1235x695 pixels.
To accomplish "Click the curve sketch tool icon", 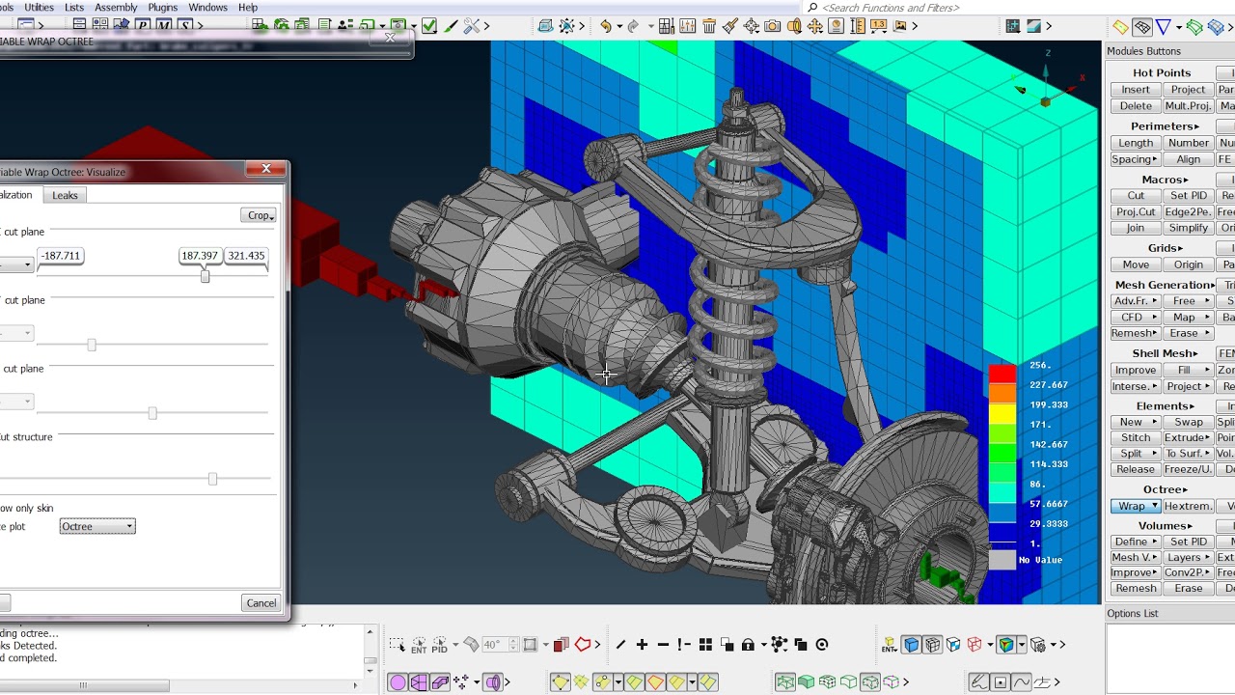I will pos(1021,682).
